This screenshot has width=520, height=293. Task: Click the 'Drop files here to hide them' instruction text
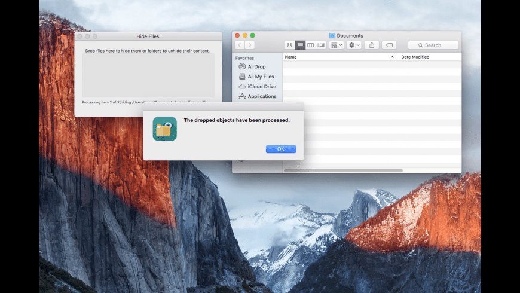coord(147,51)
